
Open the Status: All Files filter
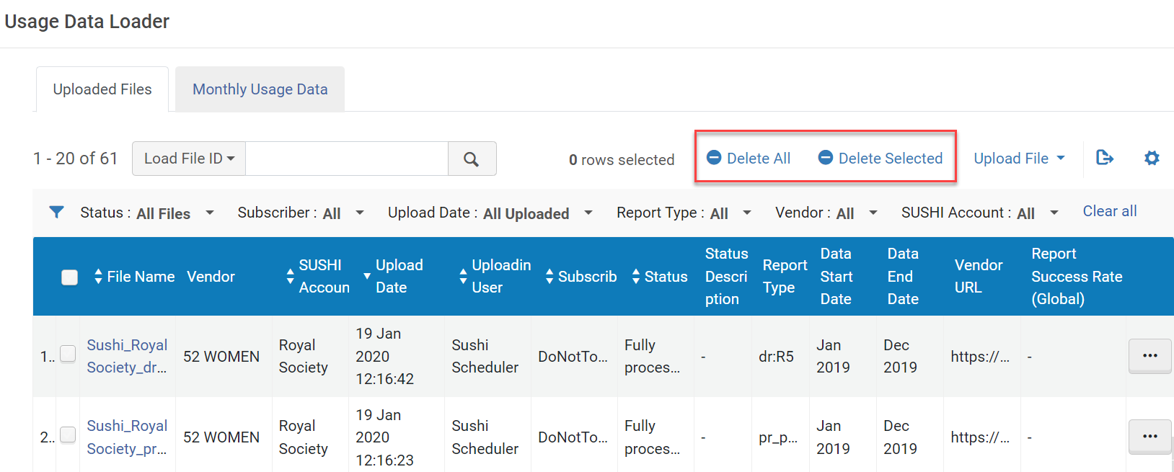147,213
